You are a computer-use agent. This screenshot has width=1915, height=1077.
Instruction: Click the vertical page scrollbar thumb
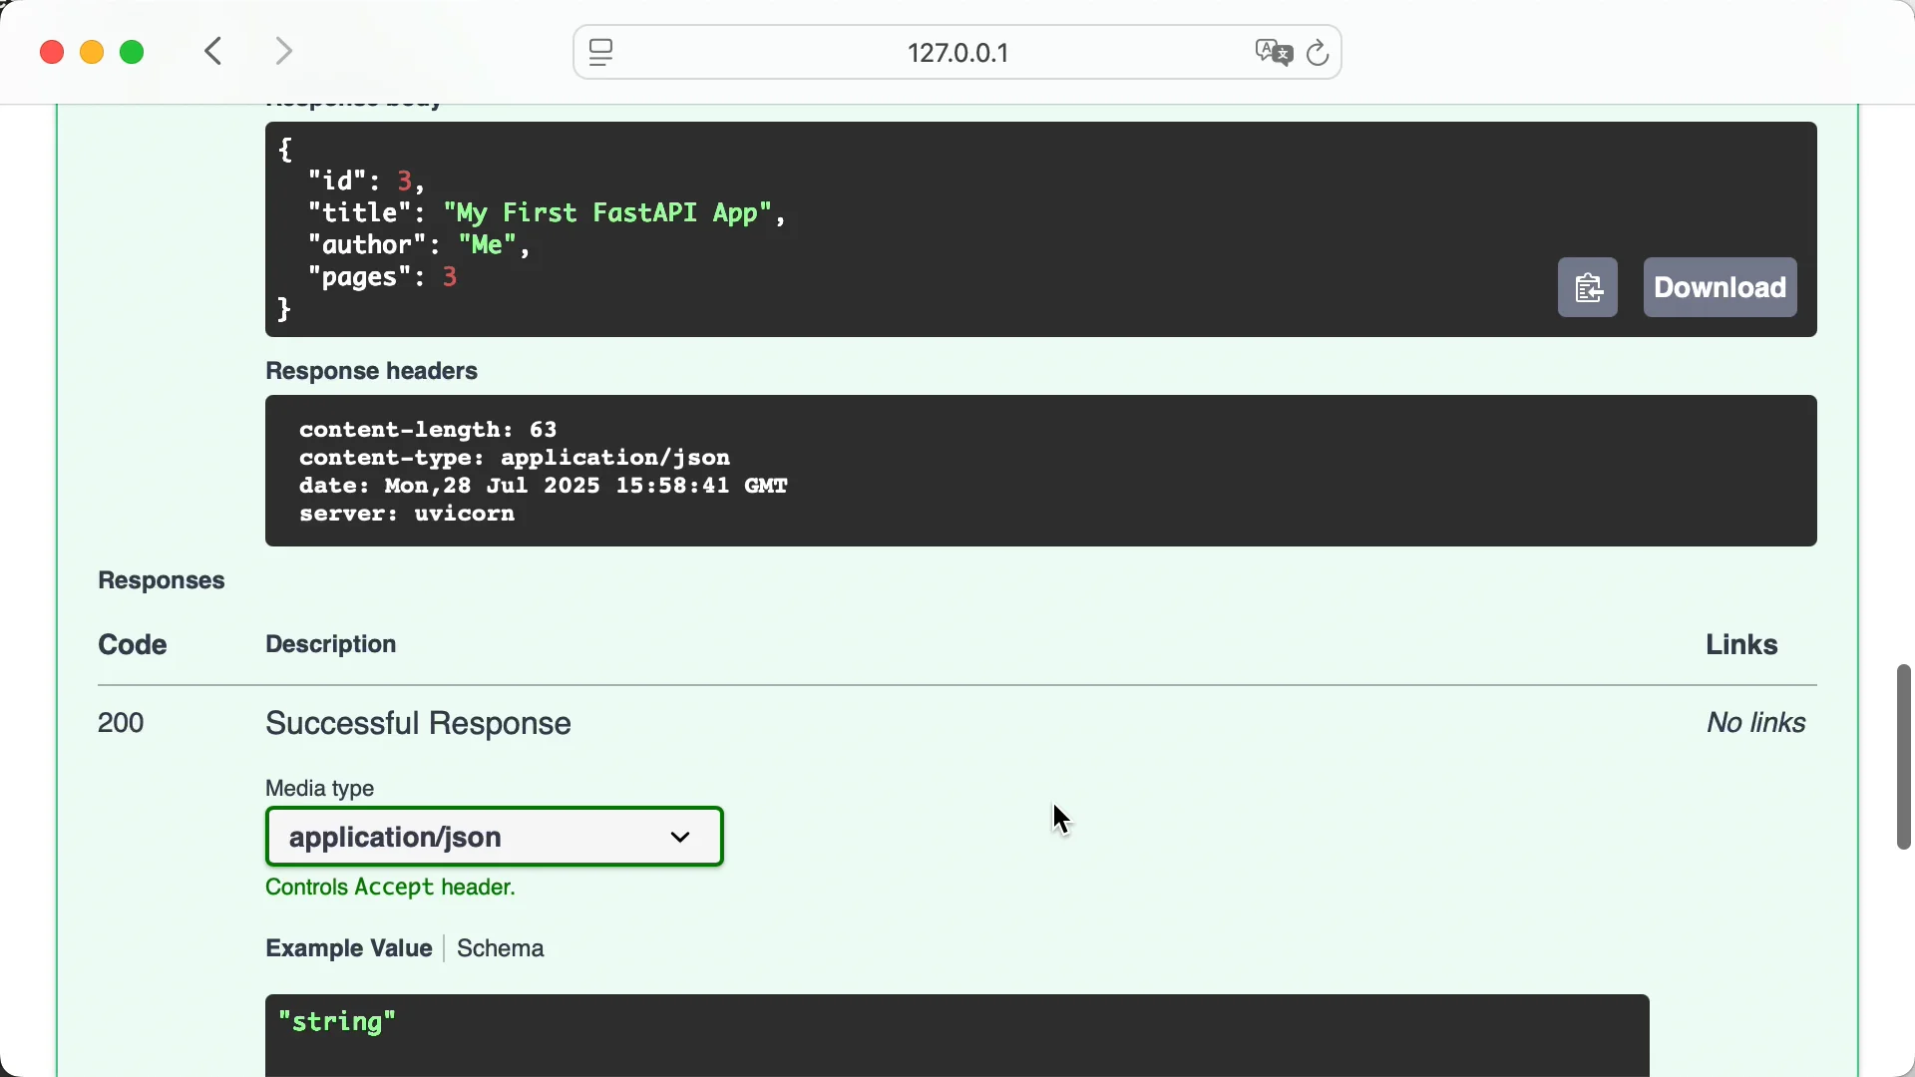point(1903,757)
